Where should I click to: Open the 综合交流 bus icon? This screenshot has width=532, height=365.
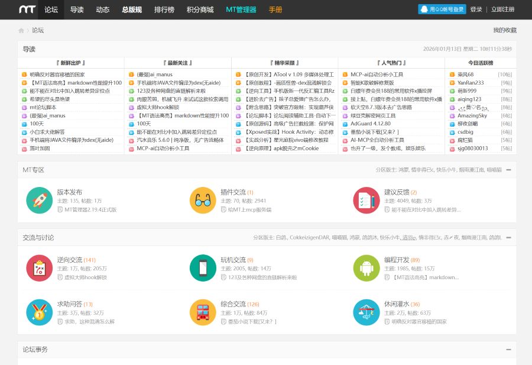coord(203,312)
